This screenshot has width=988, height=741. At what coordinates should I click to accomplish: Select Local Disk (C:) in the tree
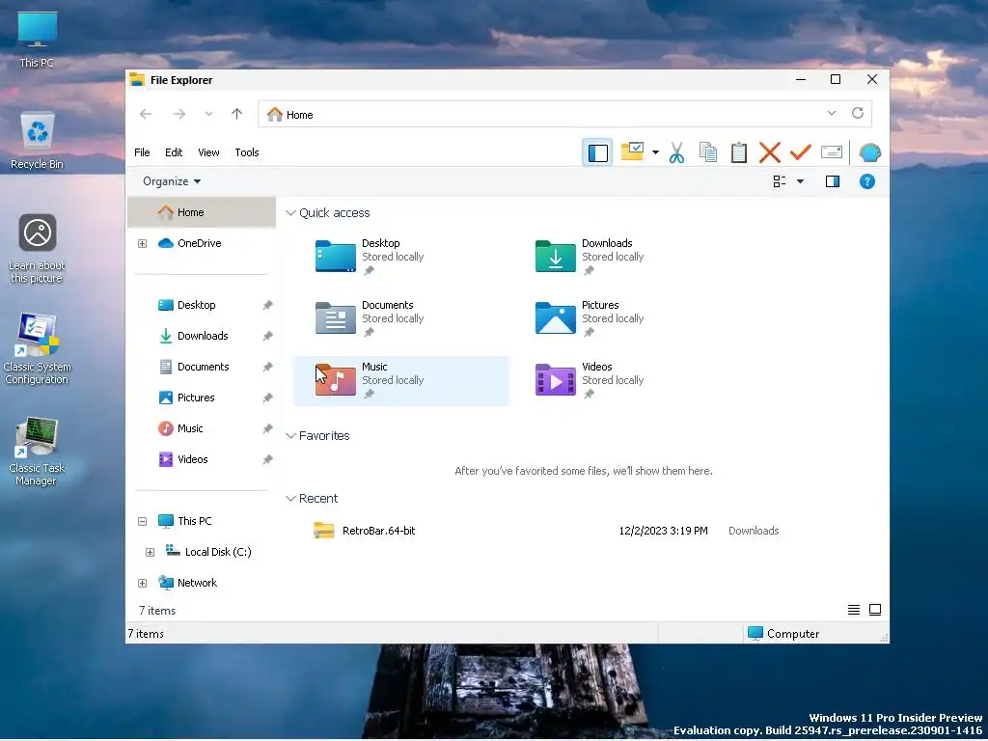[x=208, y=552]
